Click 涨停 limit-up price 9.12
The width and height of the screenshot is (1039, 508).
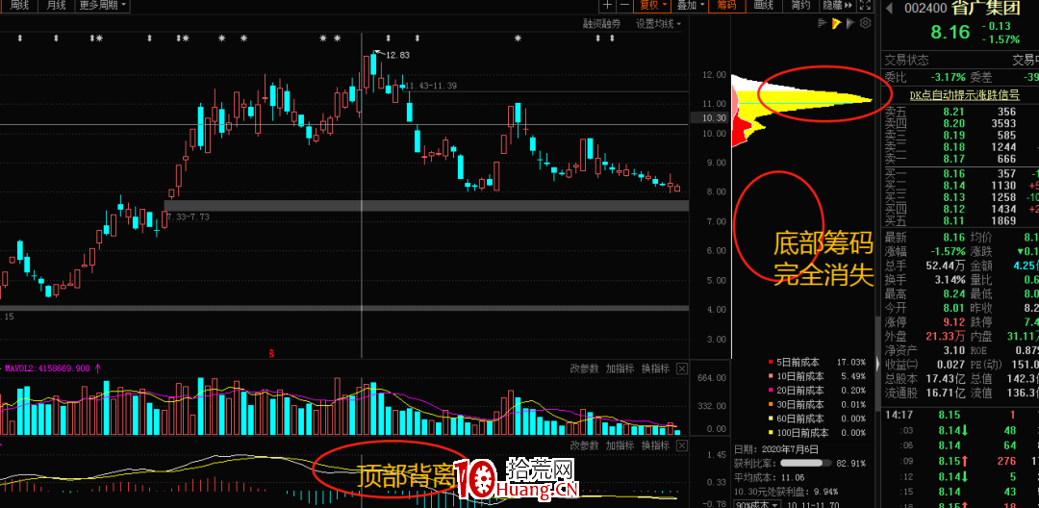952,323
